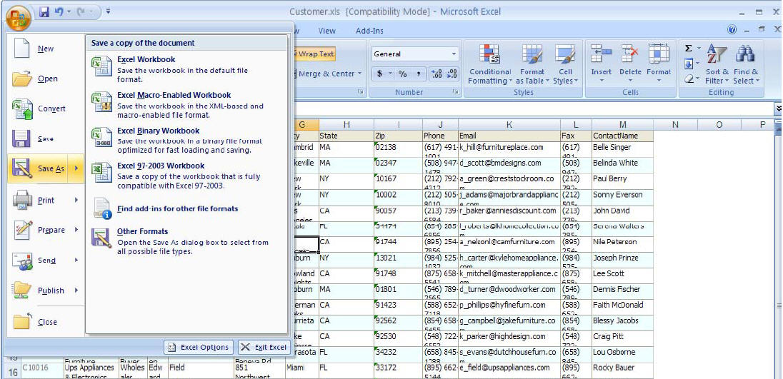Open the Merge & Center dropdown arrow
The height and width of the screenshot is (379, 783).
point(359,74)
